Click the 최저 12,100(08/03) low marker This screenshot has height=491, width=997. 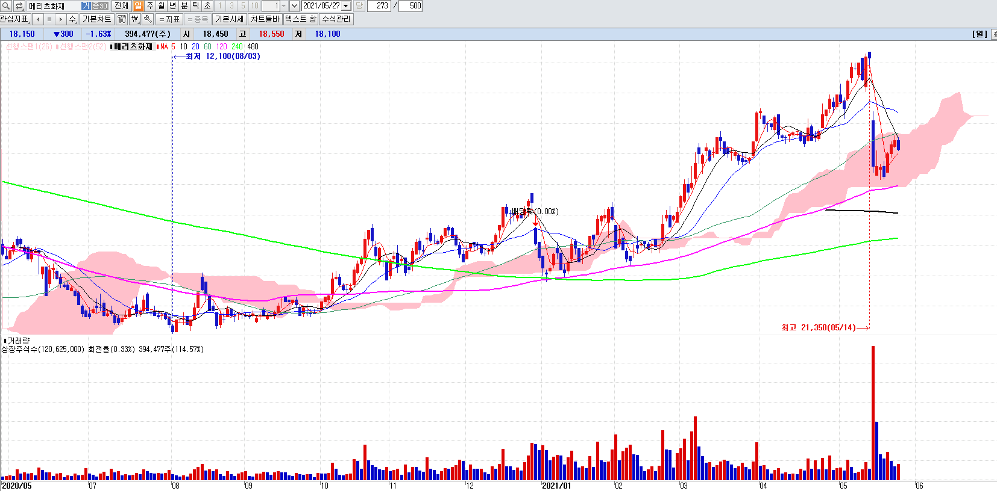217,57
